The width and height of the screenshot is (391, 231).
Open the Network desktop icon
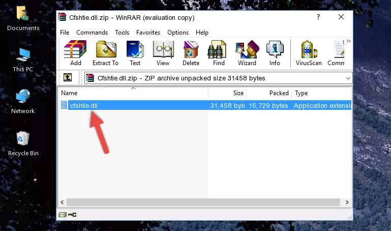click(x=23, y=102)
